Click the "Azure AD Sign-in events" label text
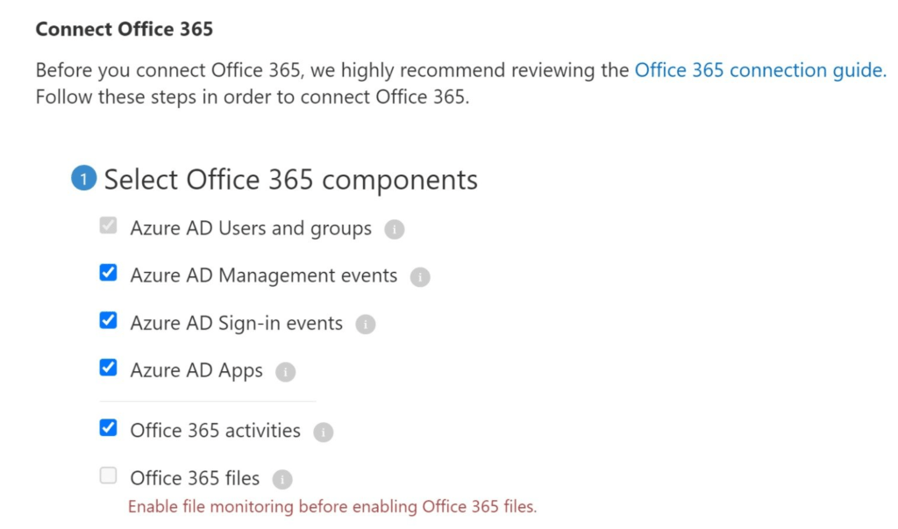This screenshot has height=529, width=898. [x=236, y=323]
